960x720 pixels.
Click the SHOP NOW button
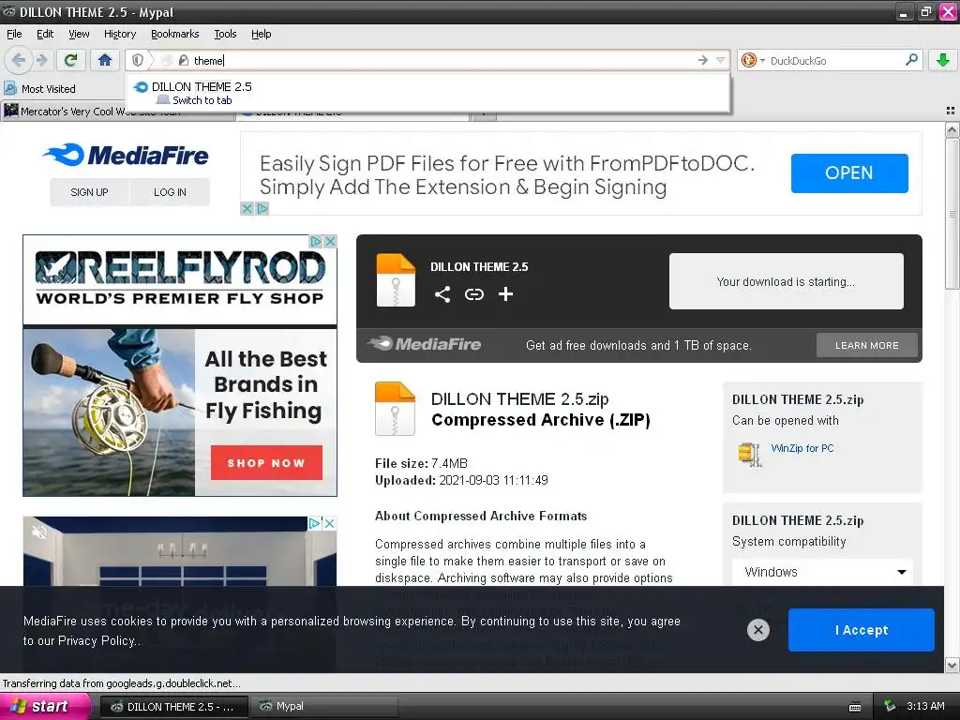click(x=266, y=463)
